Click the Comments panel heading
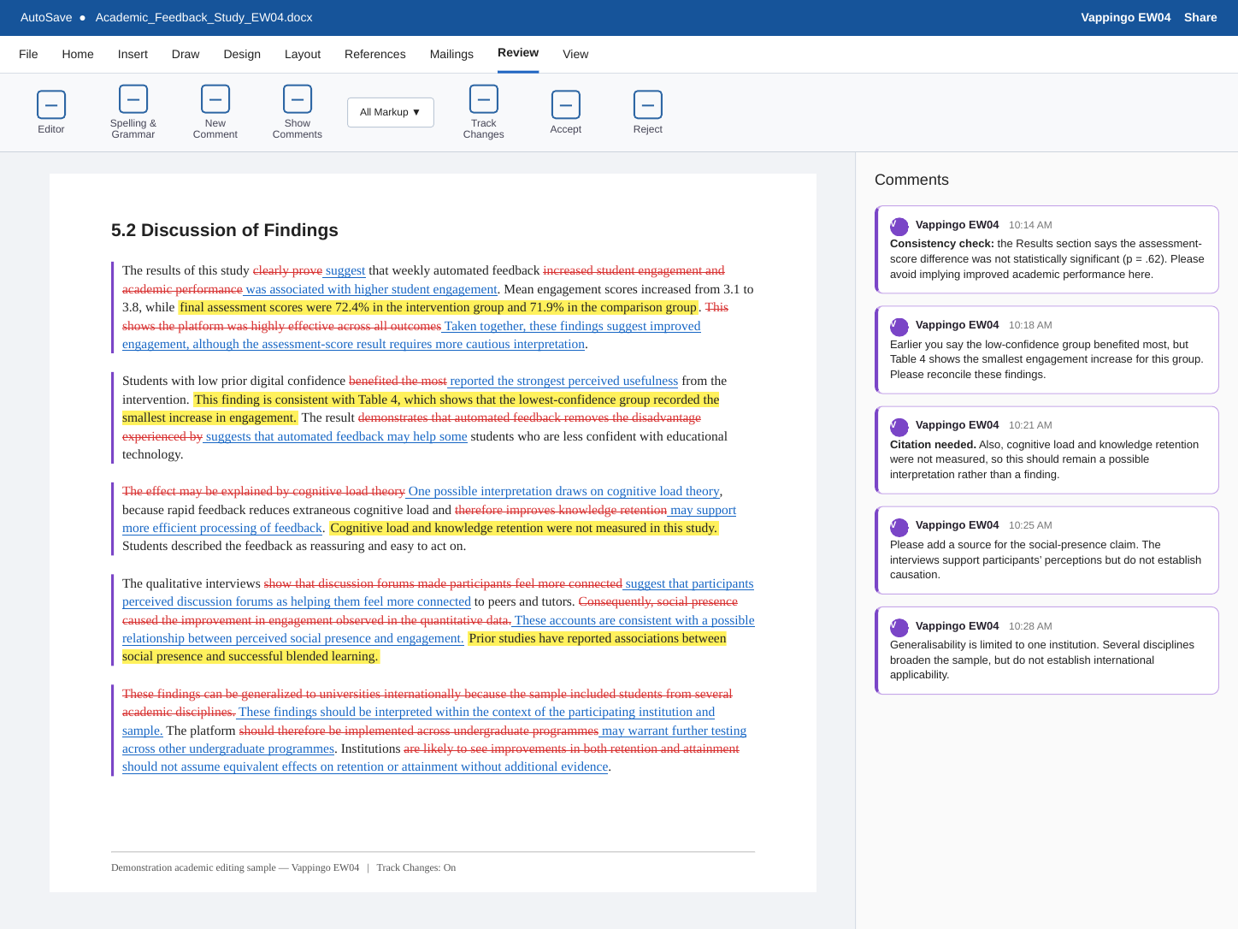Viewport: 1238px width, 929px height. coord(911,180)
